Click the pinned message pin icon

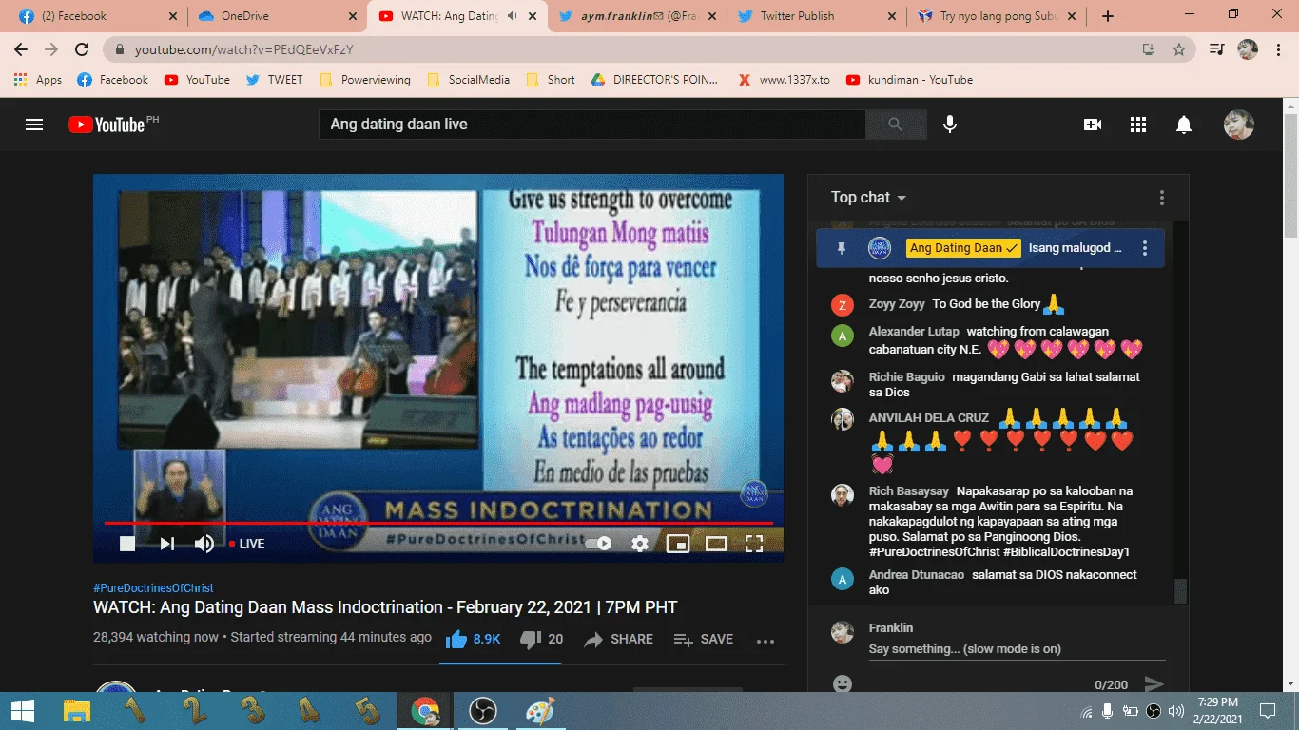point(842,248)
